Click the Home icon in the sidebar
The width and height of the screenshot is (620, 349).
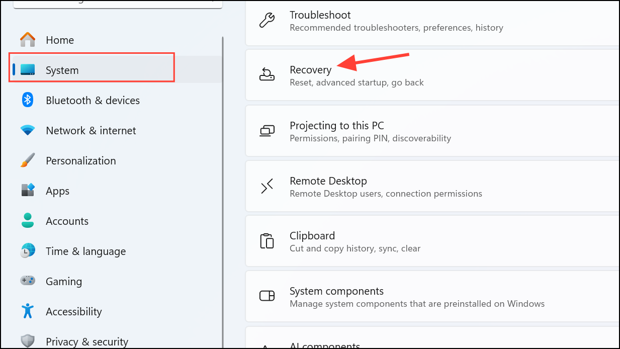tap(28, 40)
